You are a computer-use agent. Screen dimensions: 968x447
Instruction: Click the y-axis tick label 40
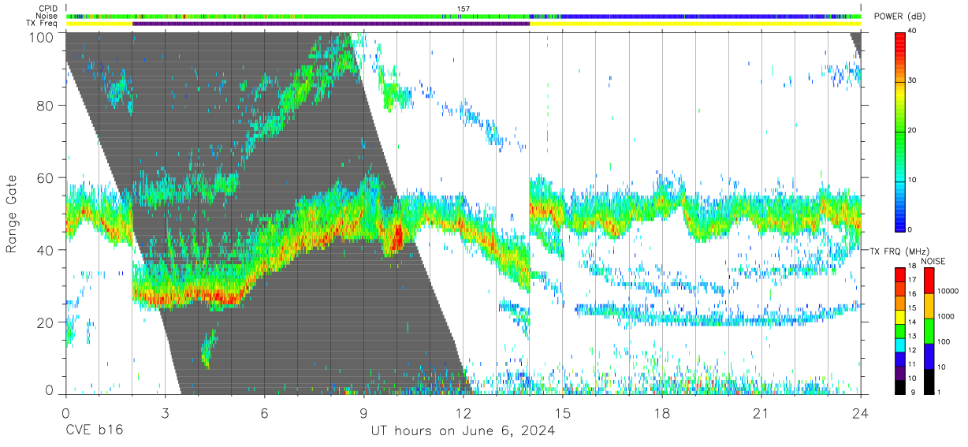[x=47, y=250]
